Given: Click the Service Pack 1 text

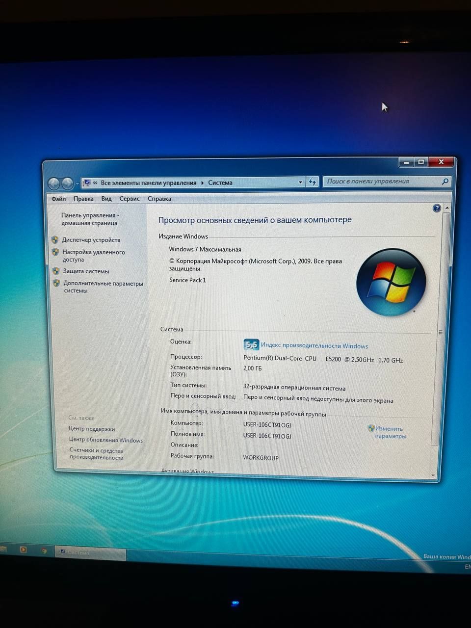Looking at the screenshot, I should [x=188, y=280].
